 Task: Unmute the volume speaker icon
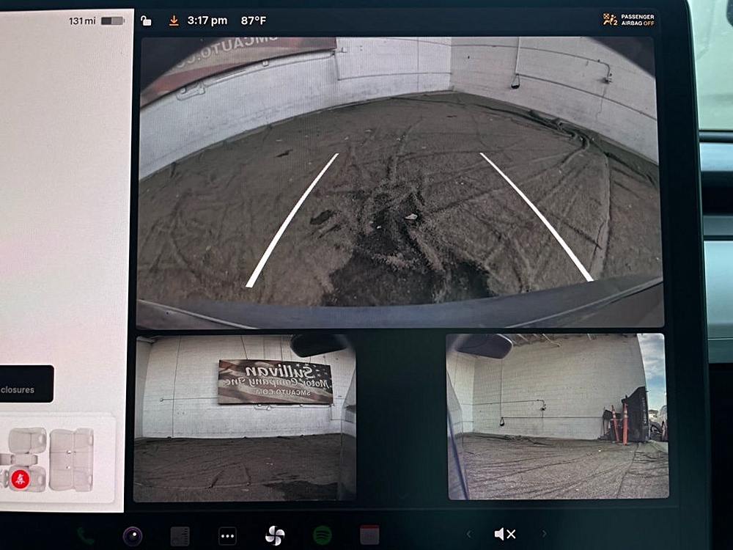[x=505, y=535]
